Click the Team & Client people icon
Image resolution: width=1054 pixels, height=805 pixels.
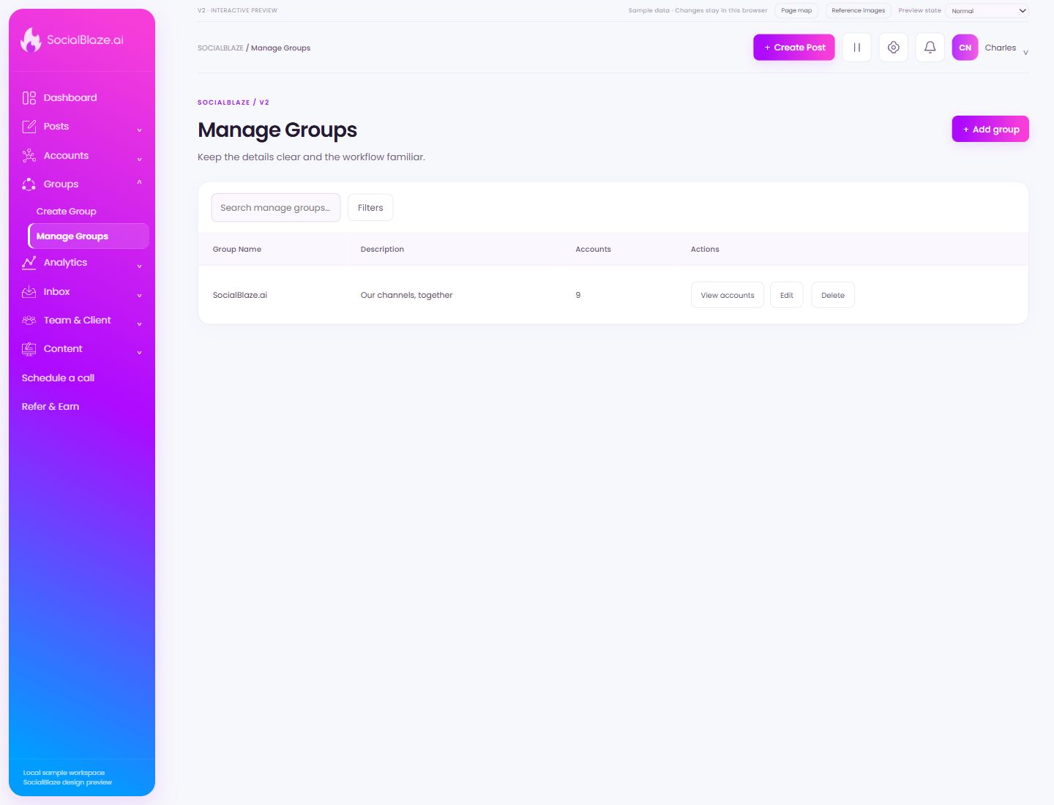29,321
